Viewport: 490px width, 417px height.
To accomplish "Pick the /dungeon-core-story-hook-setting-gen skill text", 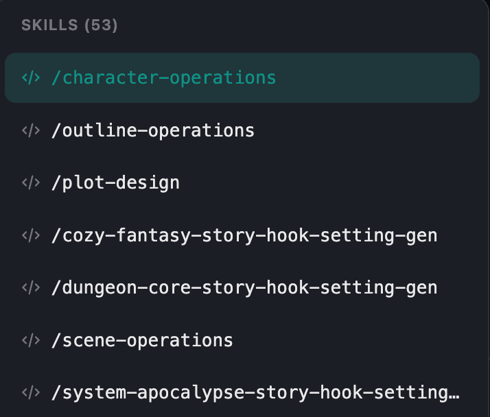I will click(x=244, y=288).
